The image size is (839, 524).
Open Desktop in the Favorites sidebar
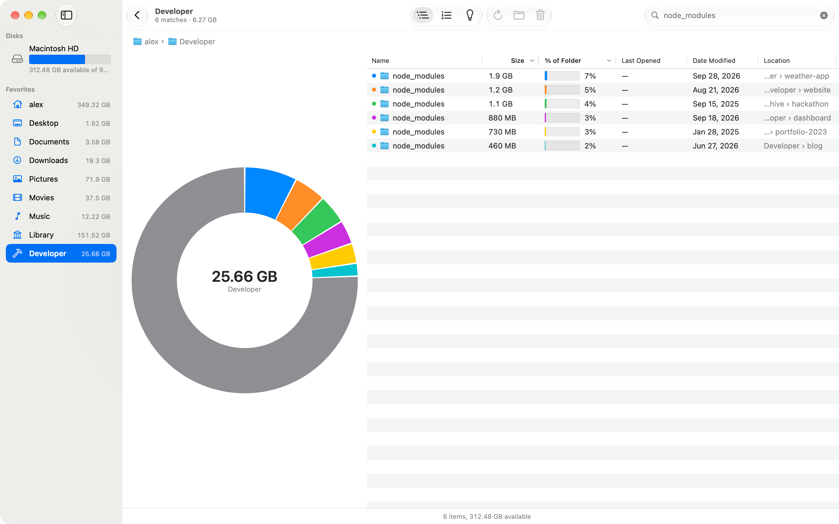tap(61, 123)
